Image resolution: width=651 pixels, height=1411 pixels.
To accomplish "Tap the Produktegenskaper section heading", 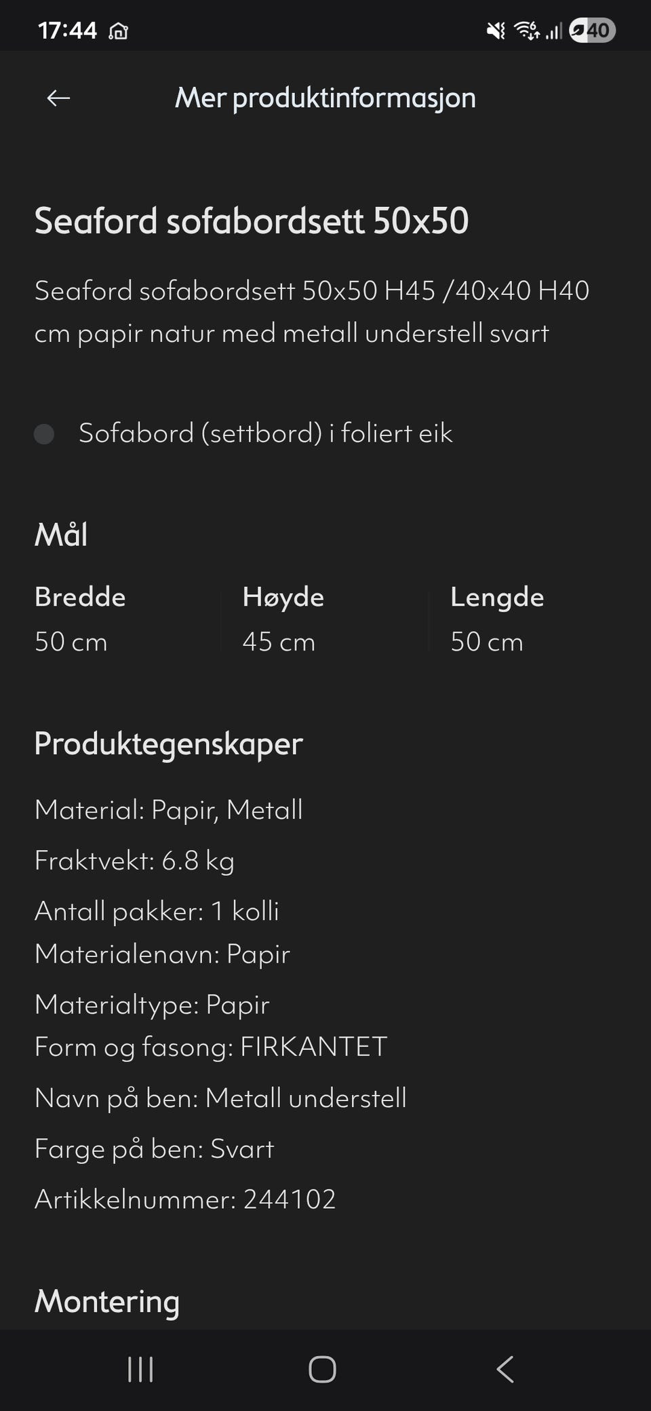I will coord(168,743).
